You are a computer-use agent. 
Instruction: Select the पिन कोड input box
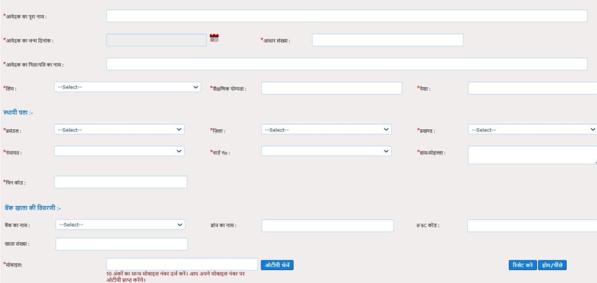click(x=120, y=182)
